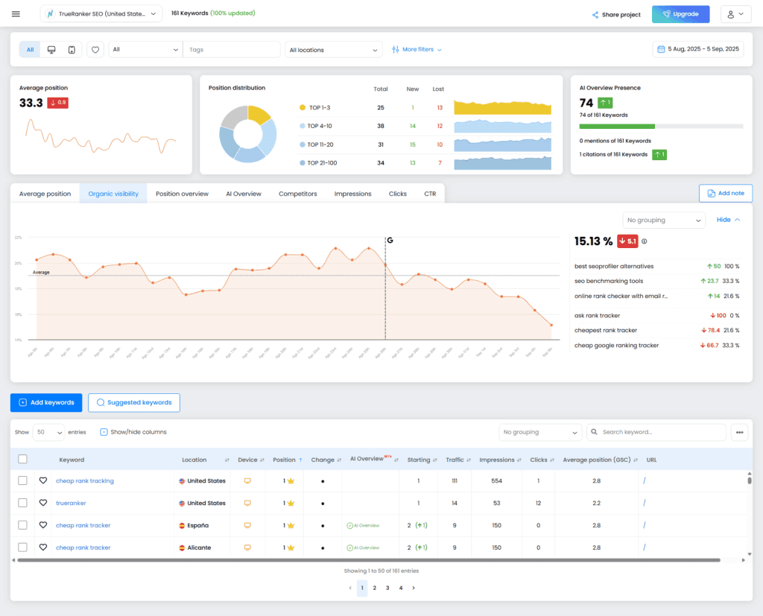Click the Share project icon
The image size is (763, 616).
coord(595,14)
